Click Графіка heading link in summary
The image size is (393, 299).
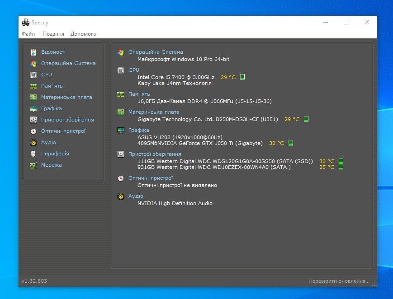click(x=138, y=130)
